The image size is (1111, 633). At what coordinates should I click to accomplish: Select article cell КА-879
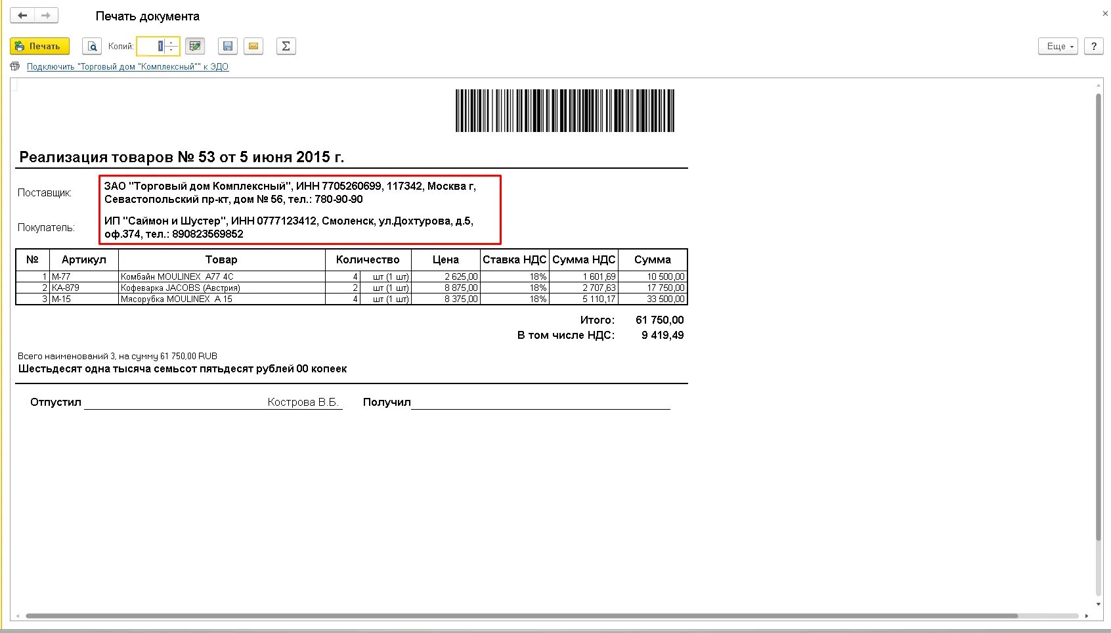pos(83,288)
